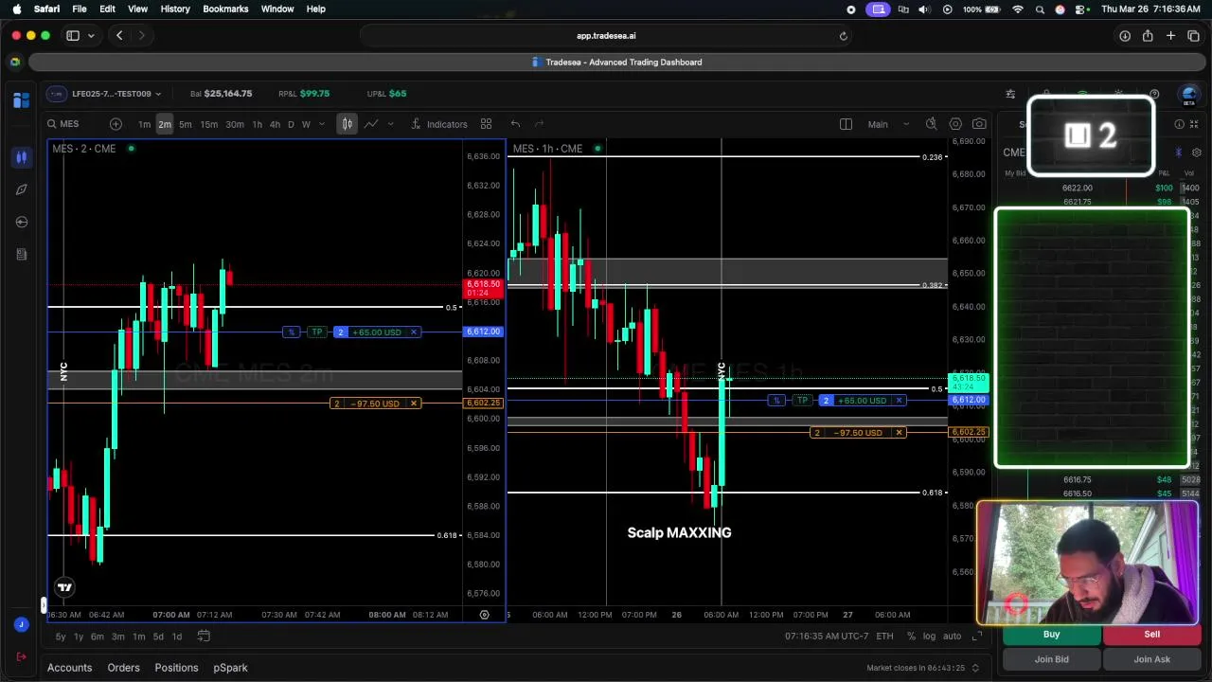Click the redo arrow icon

539,124
